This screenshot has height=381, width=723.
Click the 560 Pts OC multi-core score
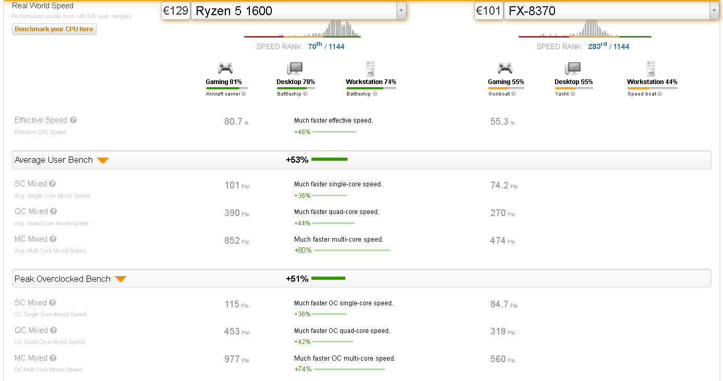click(503, 359)
